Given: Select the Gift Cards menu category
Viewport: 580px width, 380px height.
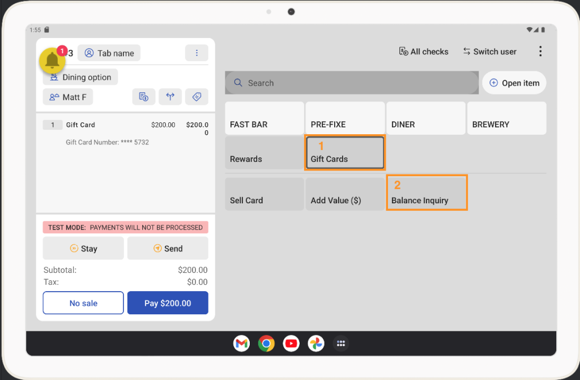Looking at the screenshot, I should point(345,153).
